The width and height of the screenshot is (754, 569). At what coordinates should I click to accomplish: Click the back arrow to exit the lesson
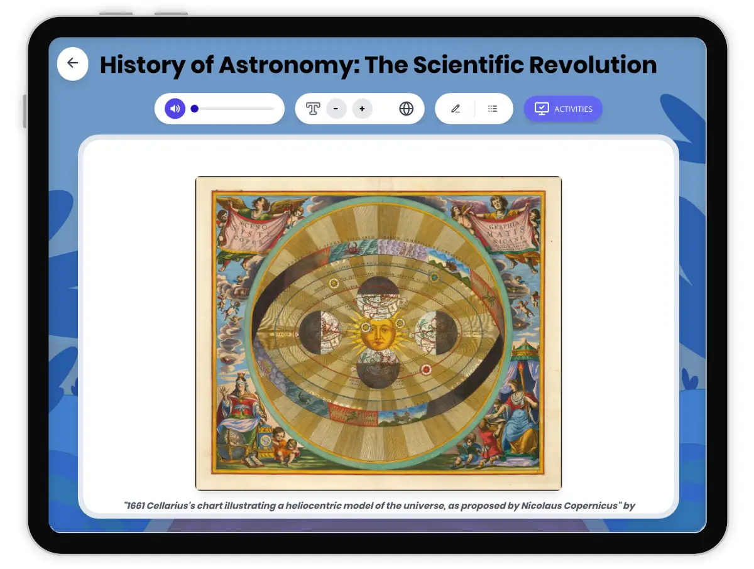[x=72, y=63]
